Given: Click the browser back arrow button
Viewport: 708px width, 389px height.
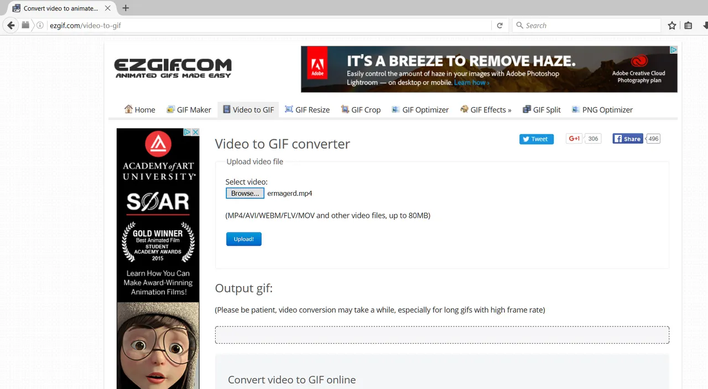Looking at the screenshot, I should pyautogui.click(x=11, y=25).
